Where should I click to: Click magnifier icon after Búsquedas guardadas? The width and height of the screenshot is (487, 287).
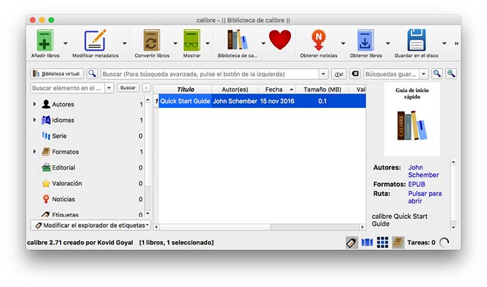pos(437,74)
